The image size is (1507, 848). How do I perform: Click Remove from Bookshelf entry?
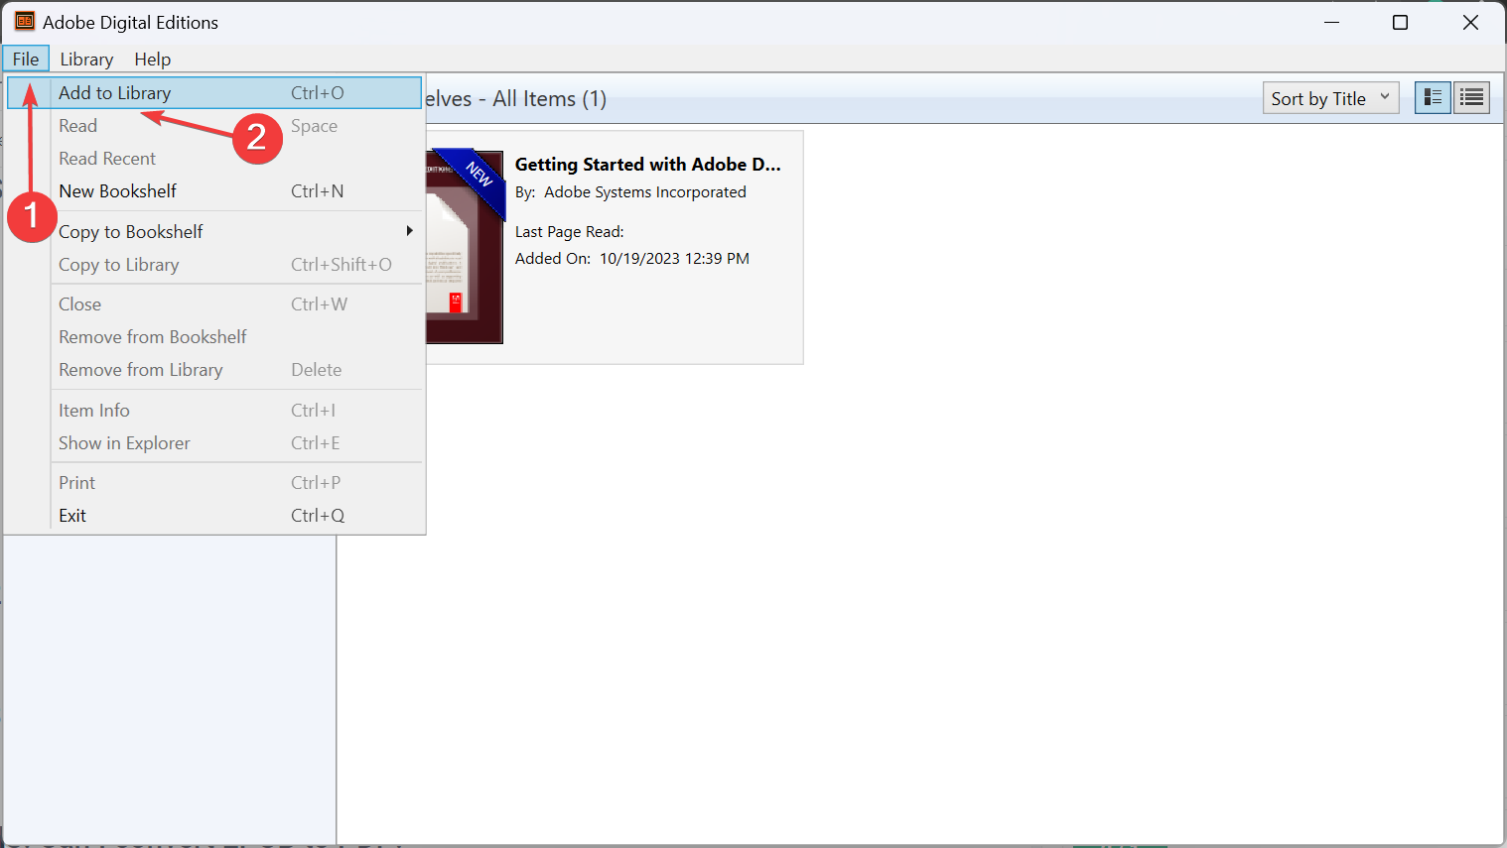coord(214,337)
